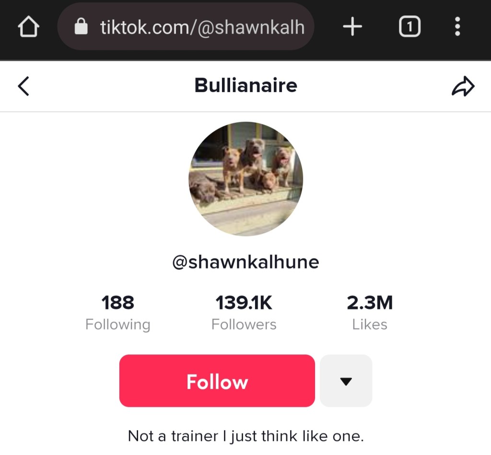This screenshot has width=491, height=455.
Task: Tap the Followers label
Action: [244, 325]
